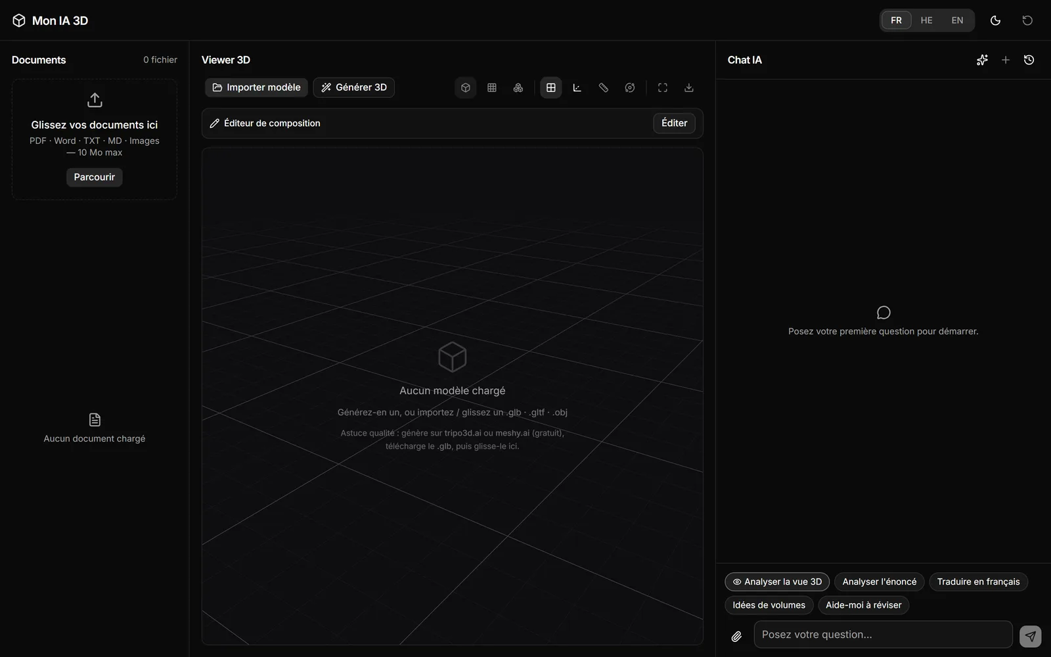Click Traduire en français suggestion

(978, 582)
